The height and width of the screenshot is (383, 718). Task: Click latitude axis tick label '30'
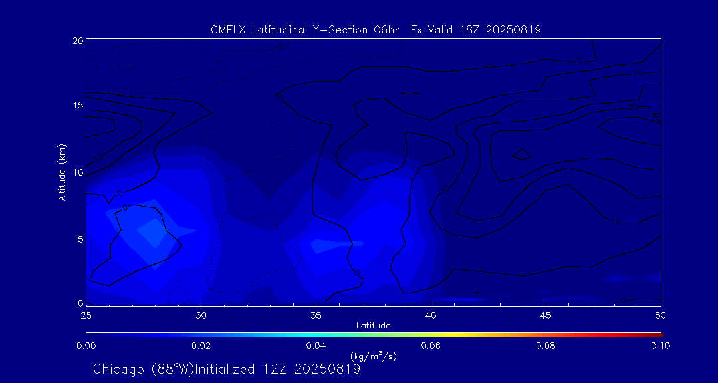coord(201,315)
